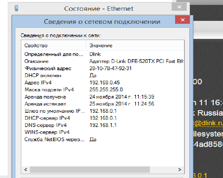Open the dlink.ru email link in background window
The width and height of the screenshot is (223, 178).
pos(208,123)
